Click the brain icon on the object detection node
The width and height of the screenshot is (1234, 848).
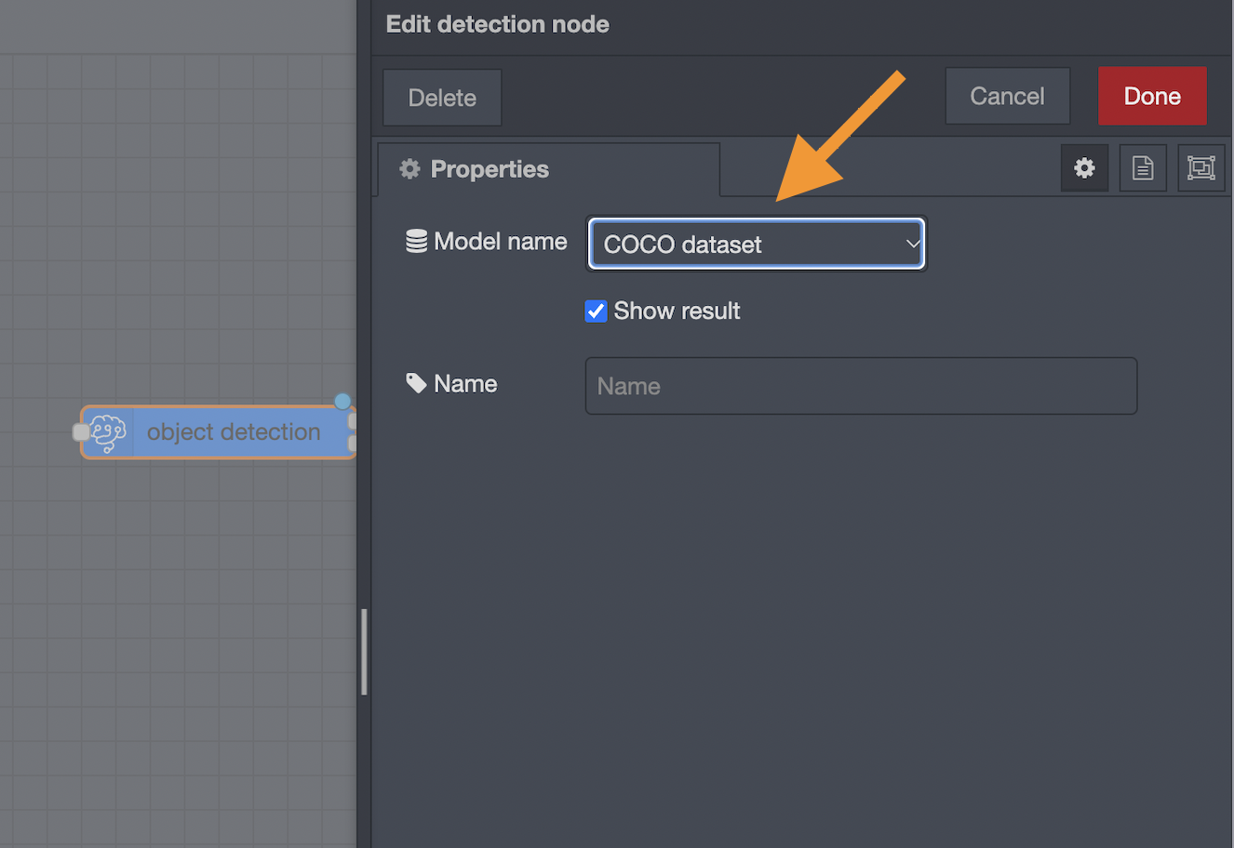click(x=108, y=431)
